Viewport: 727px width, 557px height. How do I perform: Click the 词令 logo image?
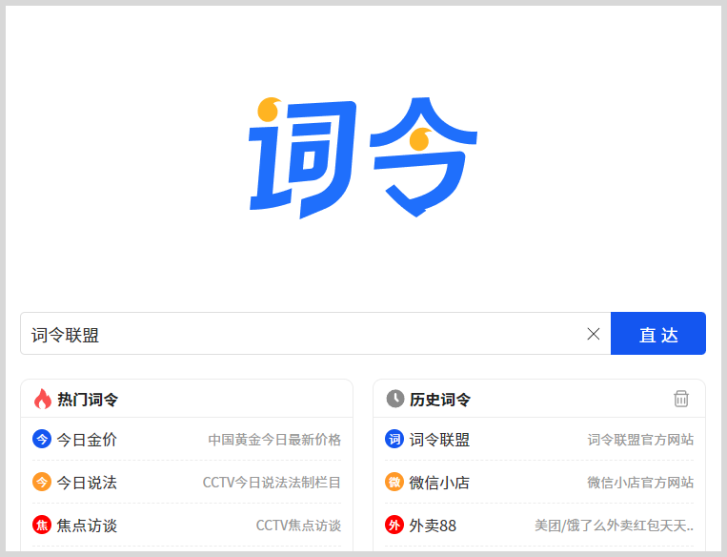coord(363,157)
